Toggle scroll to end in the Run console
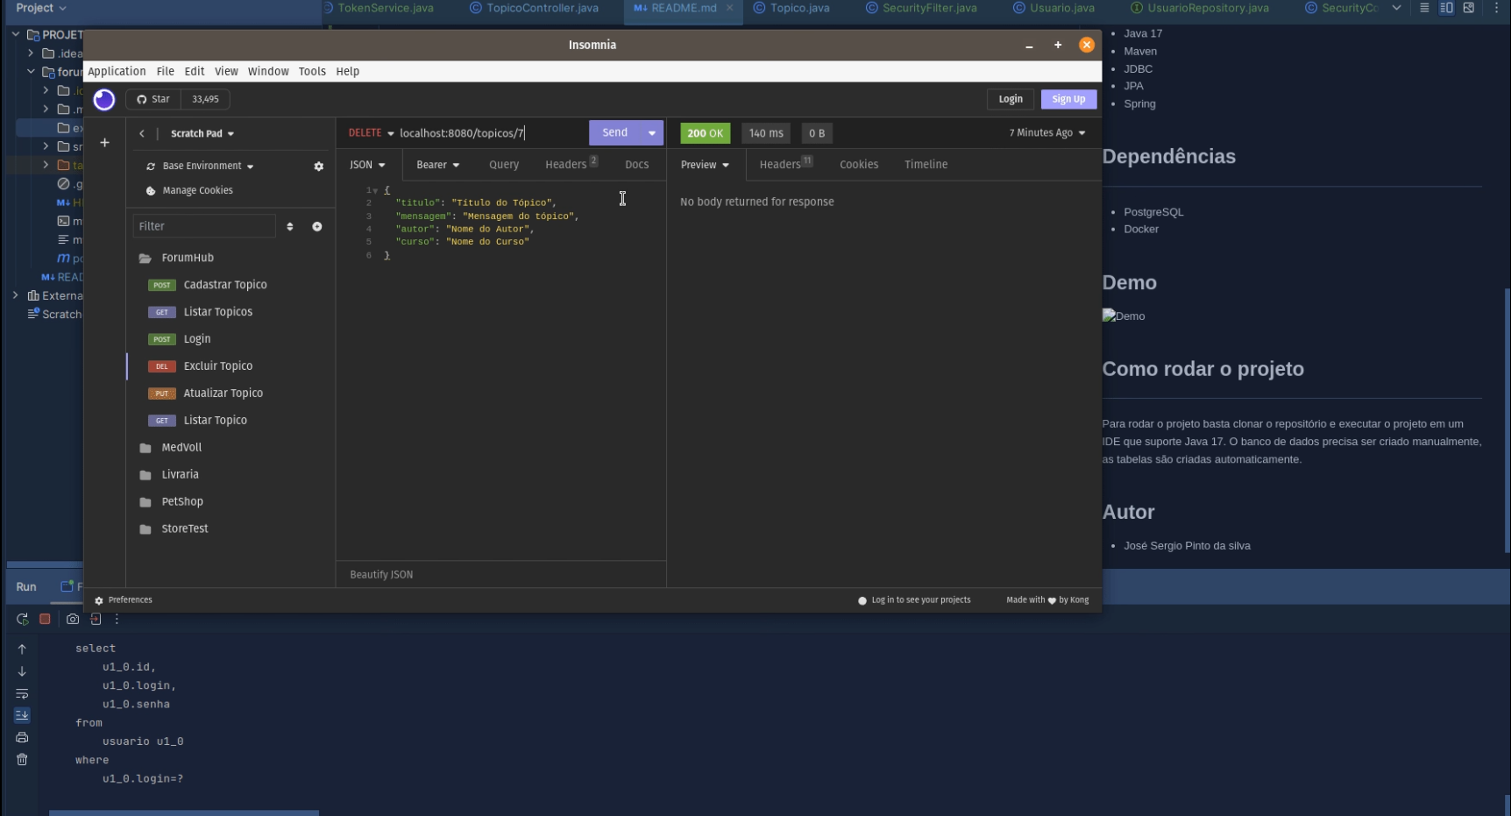This screenshot has width=1511, height=816. (22, 715)
